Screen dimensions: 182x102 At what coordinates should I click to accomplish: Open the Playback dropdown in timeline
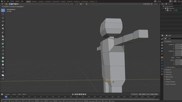coord(8,94)
